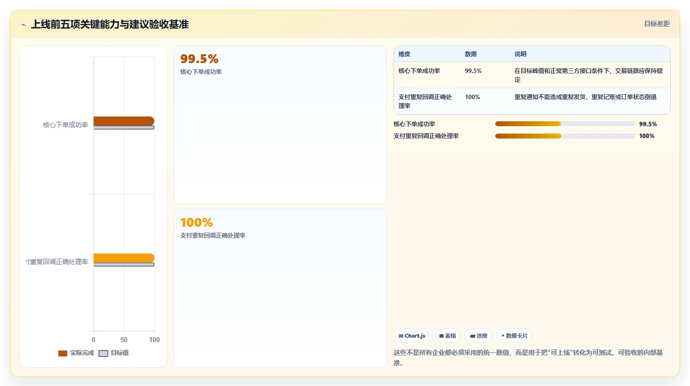Viewport: 690px width, 386px height.
Task: Click the 100% cell in the table
Action: pyautogui.click(x=472, y=97)
